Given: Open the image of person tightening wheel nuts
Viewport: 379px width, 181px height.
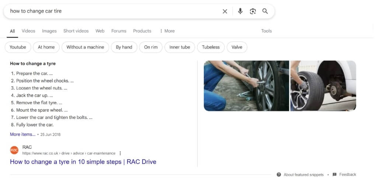Looking at the screenshot, I should point(246,86).
